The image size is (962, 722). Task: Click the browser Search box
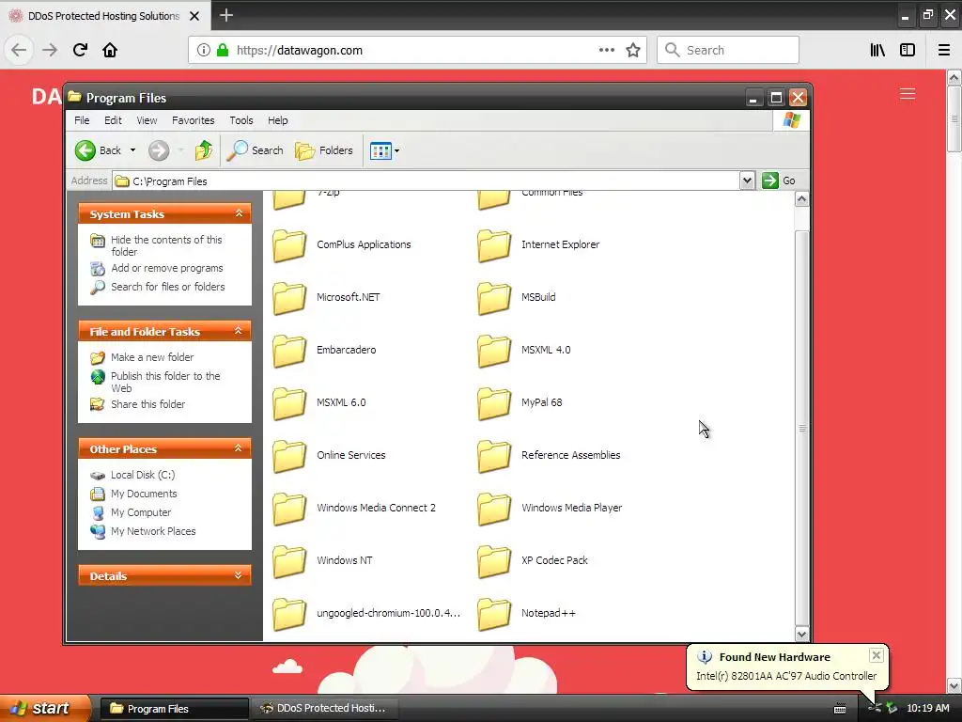[x=728, y=50]
